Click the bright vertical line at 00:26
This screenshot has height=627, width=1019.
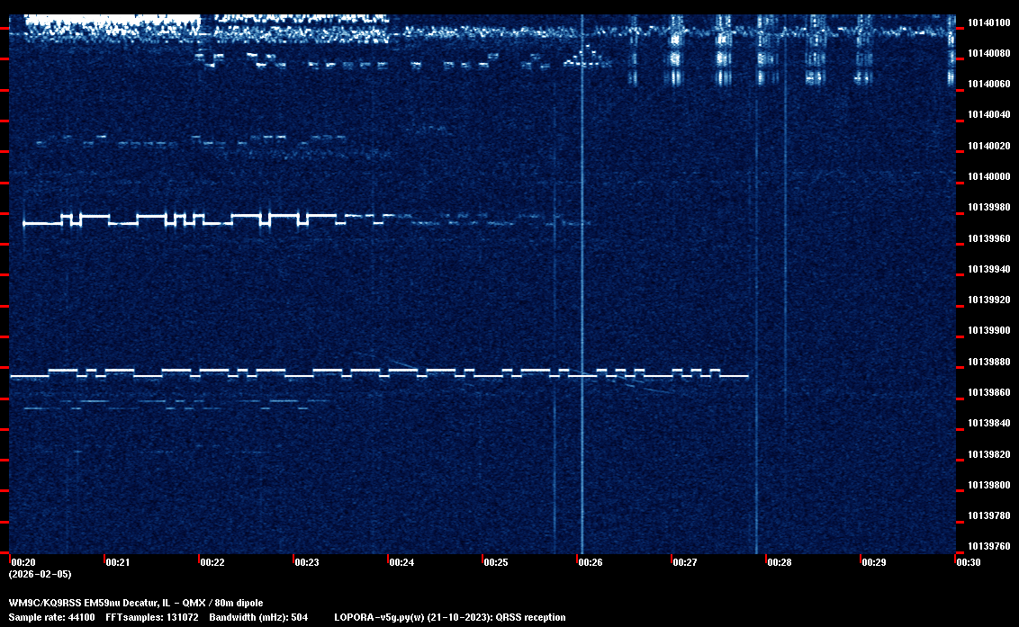click(x=582, y=270)
